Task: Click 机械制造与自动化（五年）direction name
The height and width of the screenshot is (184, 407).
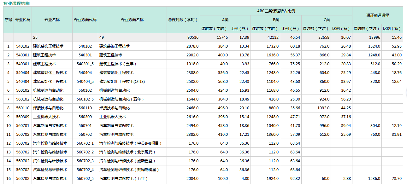Action: click(132, 99)
